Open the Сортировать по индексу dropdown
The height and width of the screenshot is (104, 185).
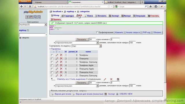point(87,46)
